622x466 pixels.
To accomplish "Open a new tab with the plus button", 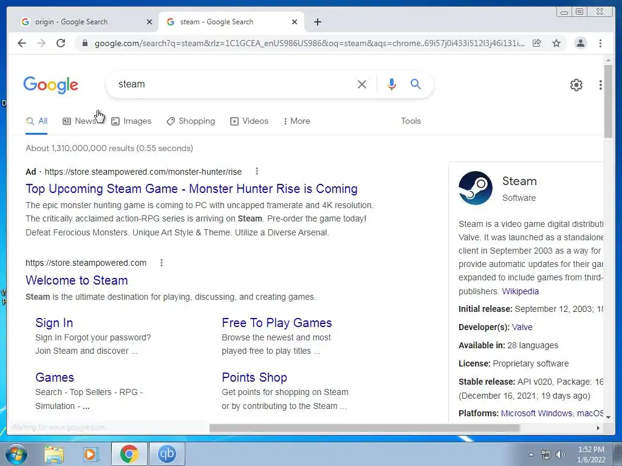I will click(x=317, y=22).
